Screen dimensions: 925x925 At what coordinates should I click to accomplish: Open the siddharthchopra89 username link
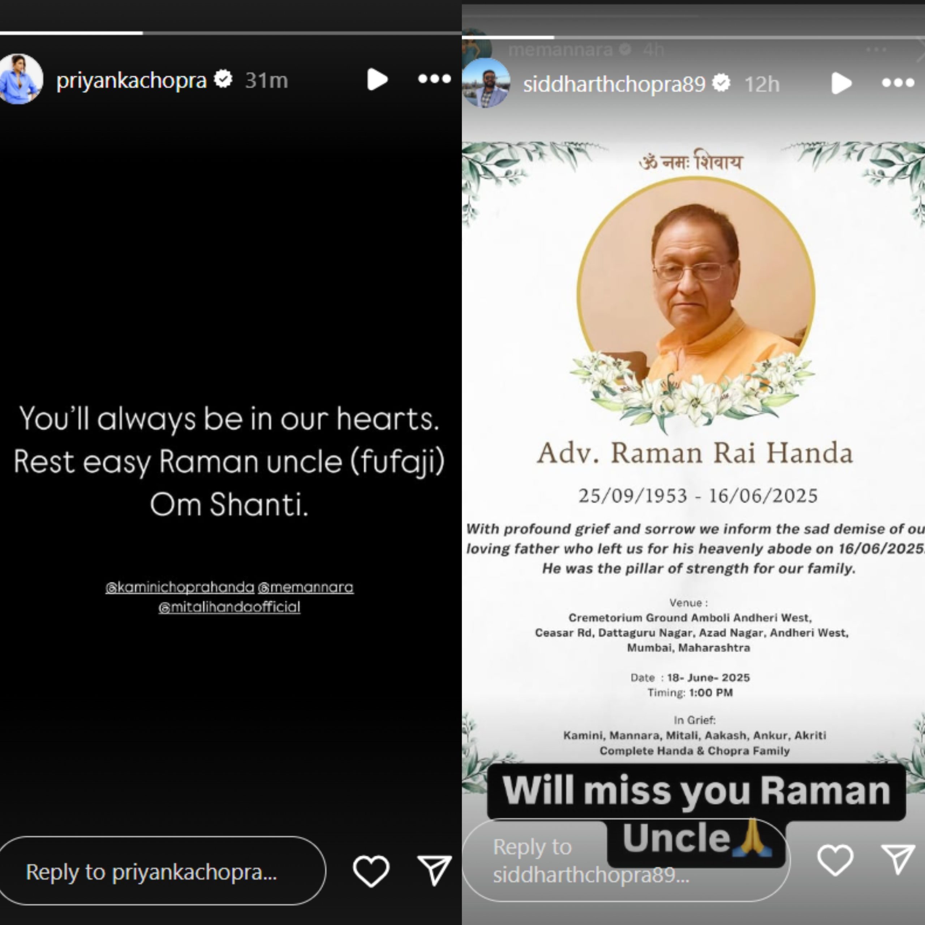pyautogui.click(x=614, y=84)
